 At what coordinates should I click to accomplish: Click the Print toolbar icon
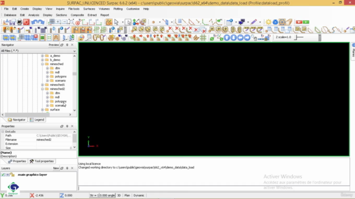click(20, 22)
